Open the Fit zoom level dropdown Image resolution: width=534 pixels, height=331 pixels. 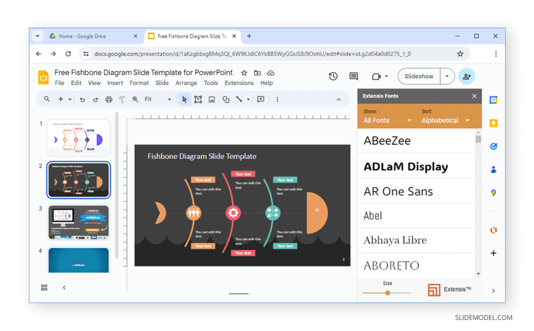tap(158, 99)
